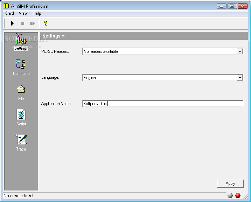Click the Stop toolbar button

pyautogui.click(x=22, y=23)
